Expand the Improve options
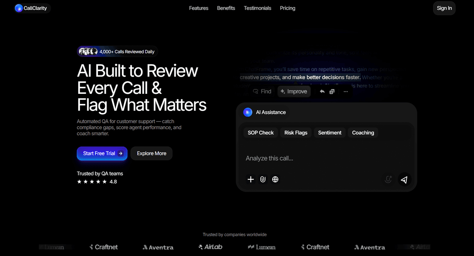Viewport: 474px width, 256px height. [294, 91]
